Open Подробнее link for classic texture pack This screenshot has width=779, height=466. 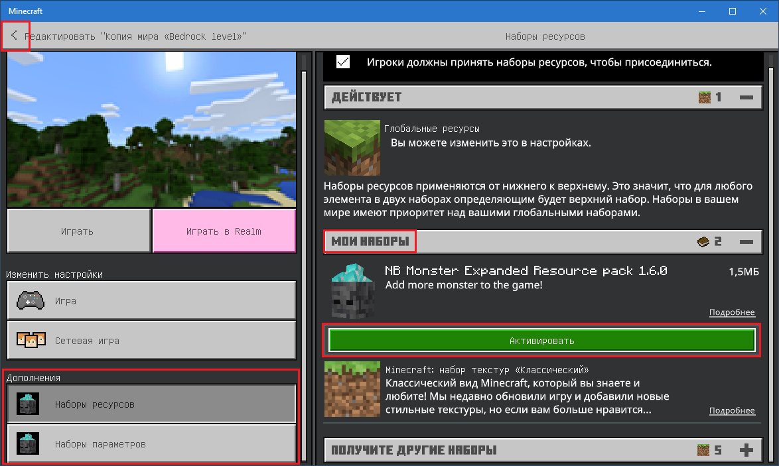tap(731, 411)
